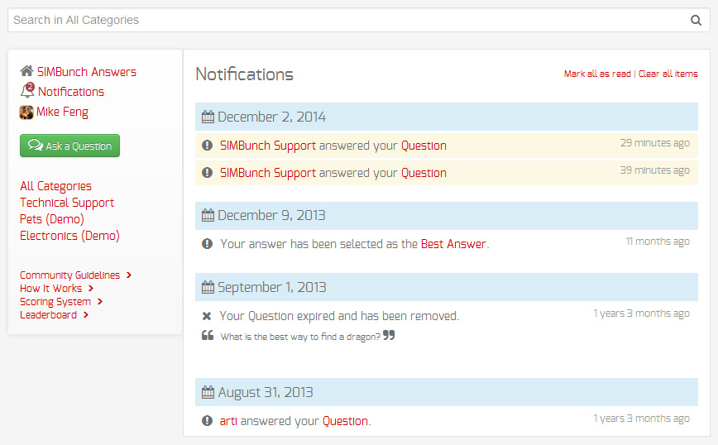This screenshot has width=718, height=445.
Task: Click the alert icon on the 29 minutes ago notification
Action: tap(207, 145)
